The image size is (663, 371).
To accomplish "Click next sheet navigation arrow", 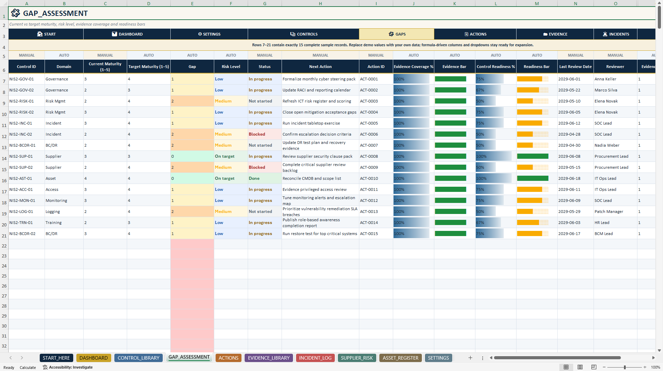I will point(22,358).
